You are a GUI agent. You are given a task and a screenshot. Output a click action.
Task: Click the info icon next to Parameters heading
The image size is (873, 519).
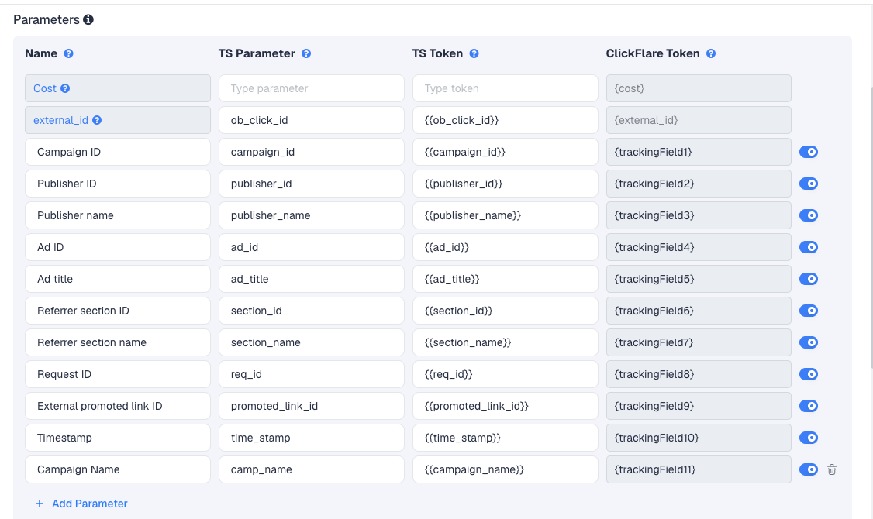click(x=88, y=20)
